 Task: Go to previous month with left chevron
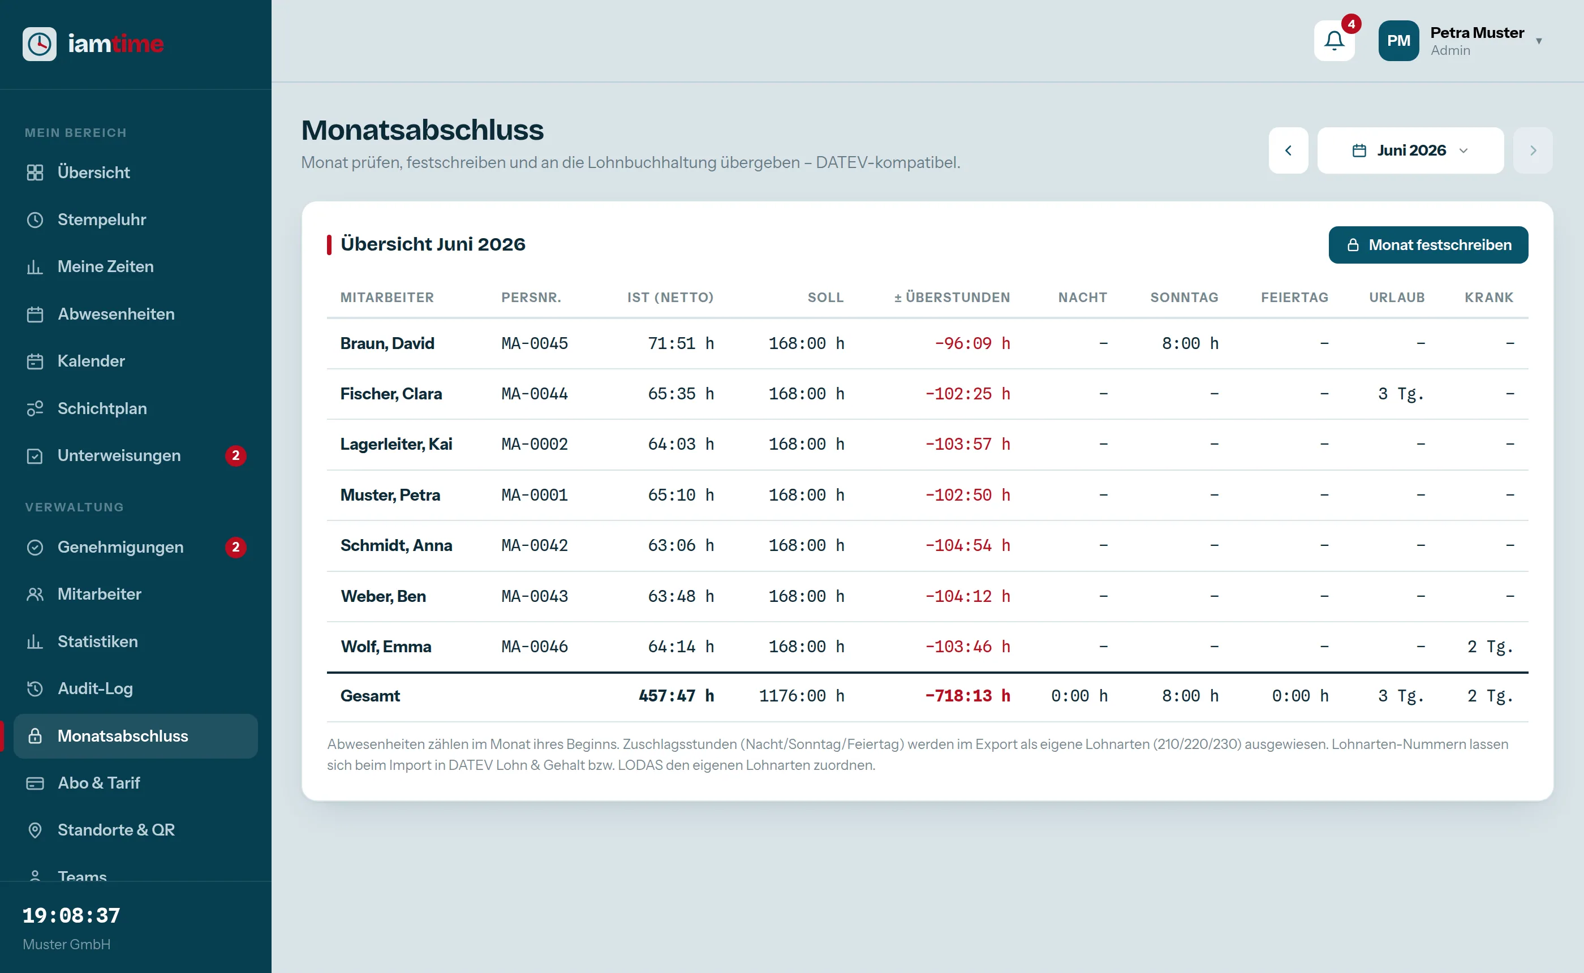tap(1288, 150)
